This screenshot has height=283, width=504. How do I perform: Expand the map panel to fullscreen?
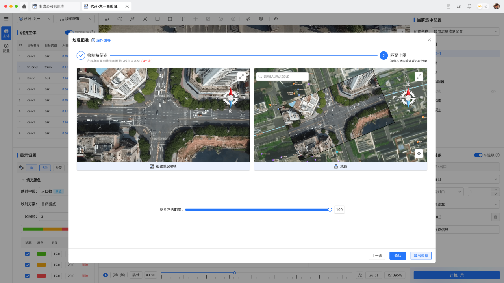pyautogui.click(x=419, y=76)
